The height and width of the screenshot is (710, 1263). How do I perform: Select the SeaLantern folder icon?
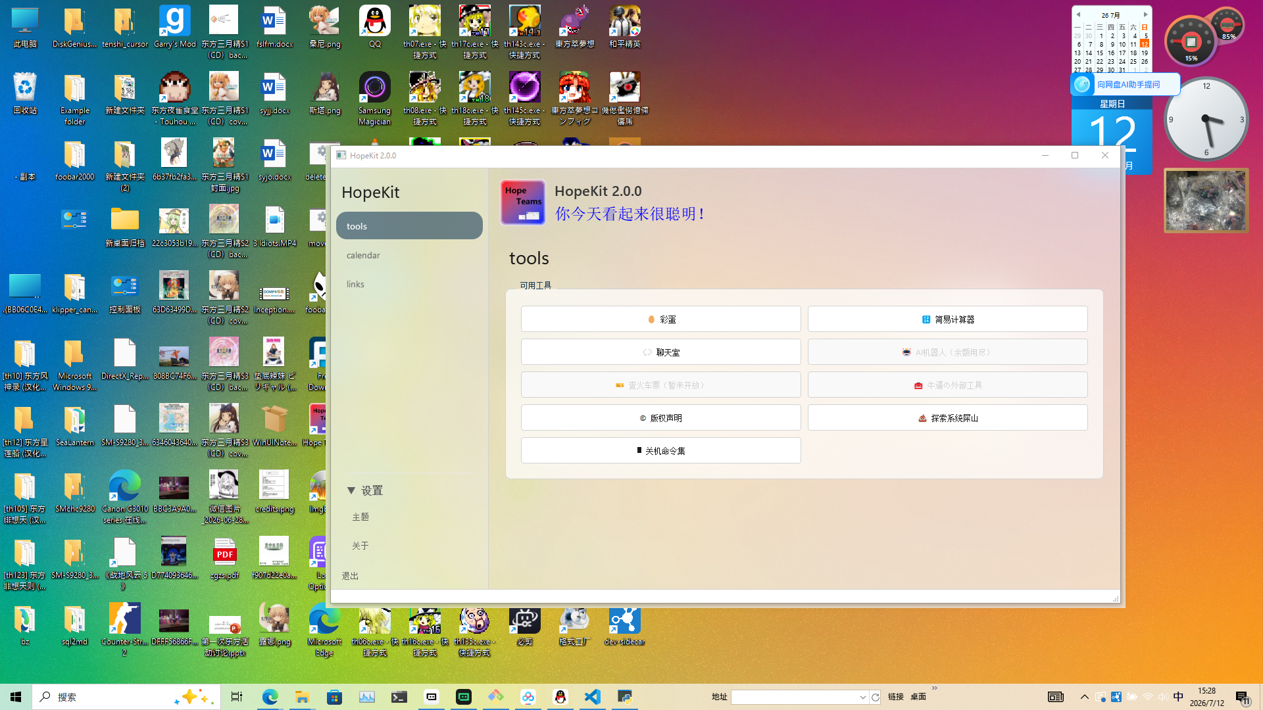click(74, 426)
